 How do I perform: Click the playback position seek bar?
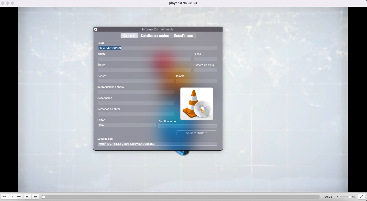coord(181,197)
